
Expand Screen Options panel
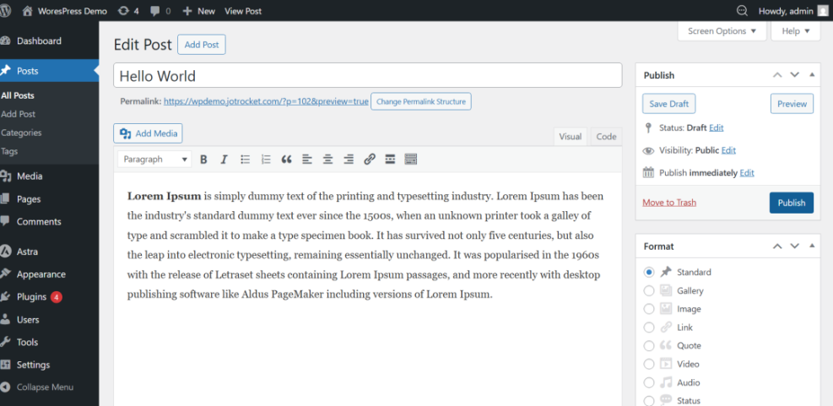coord(722,31)
